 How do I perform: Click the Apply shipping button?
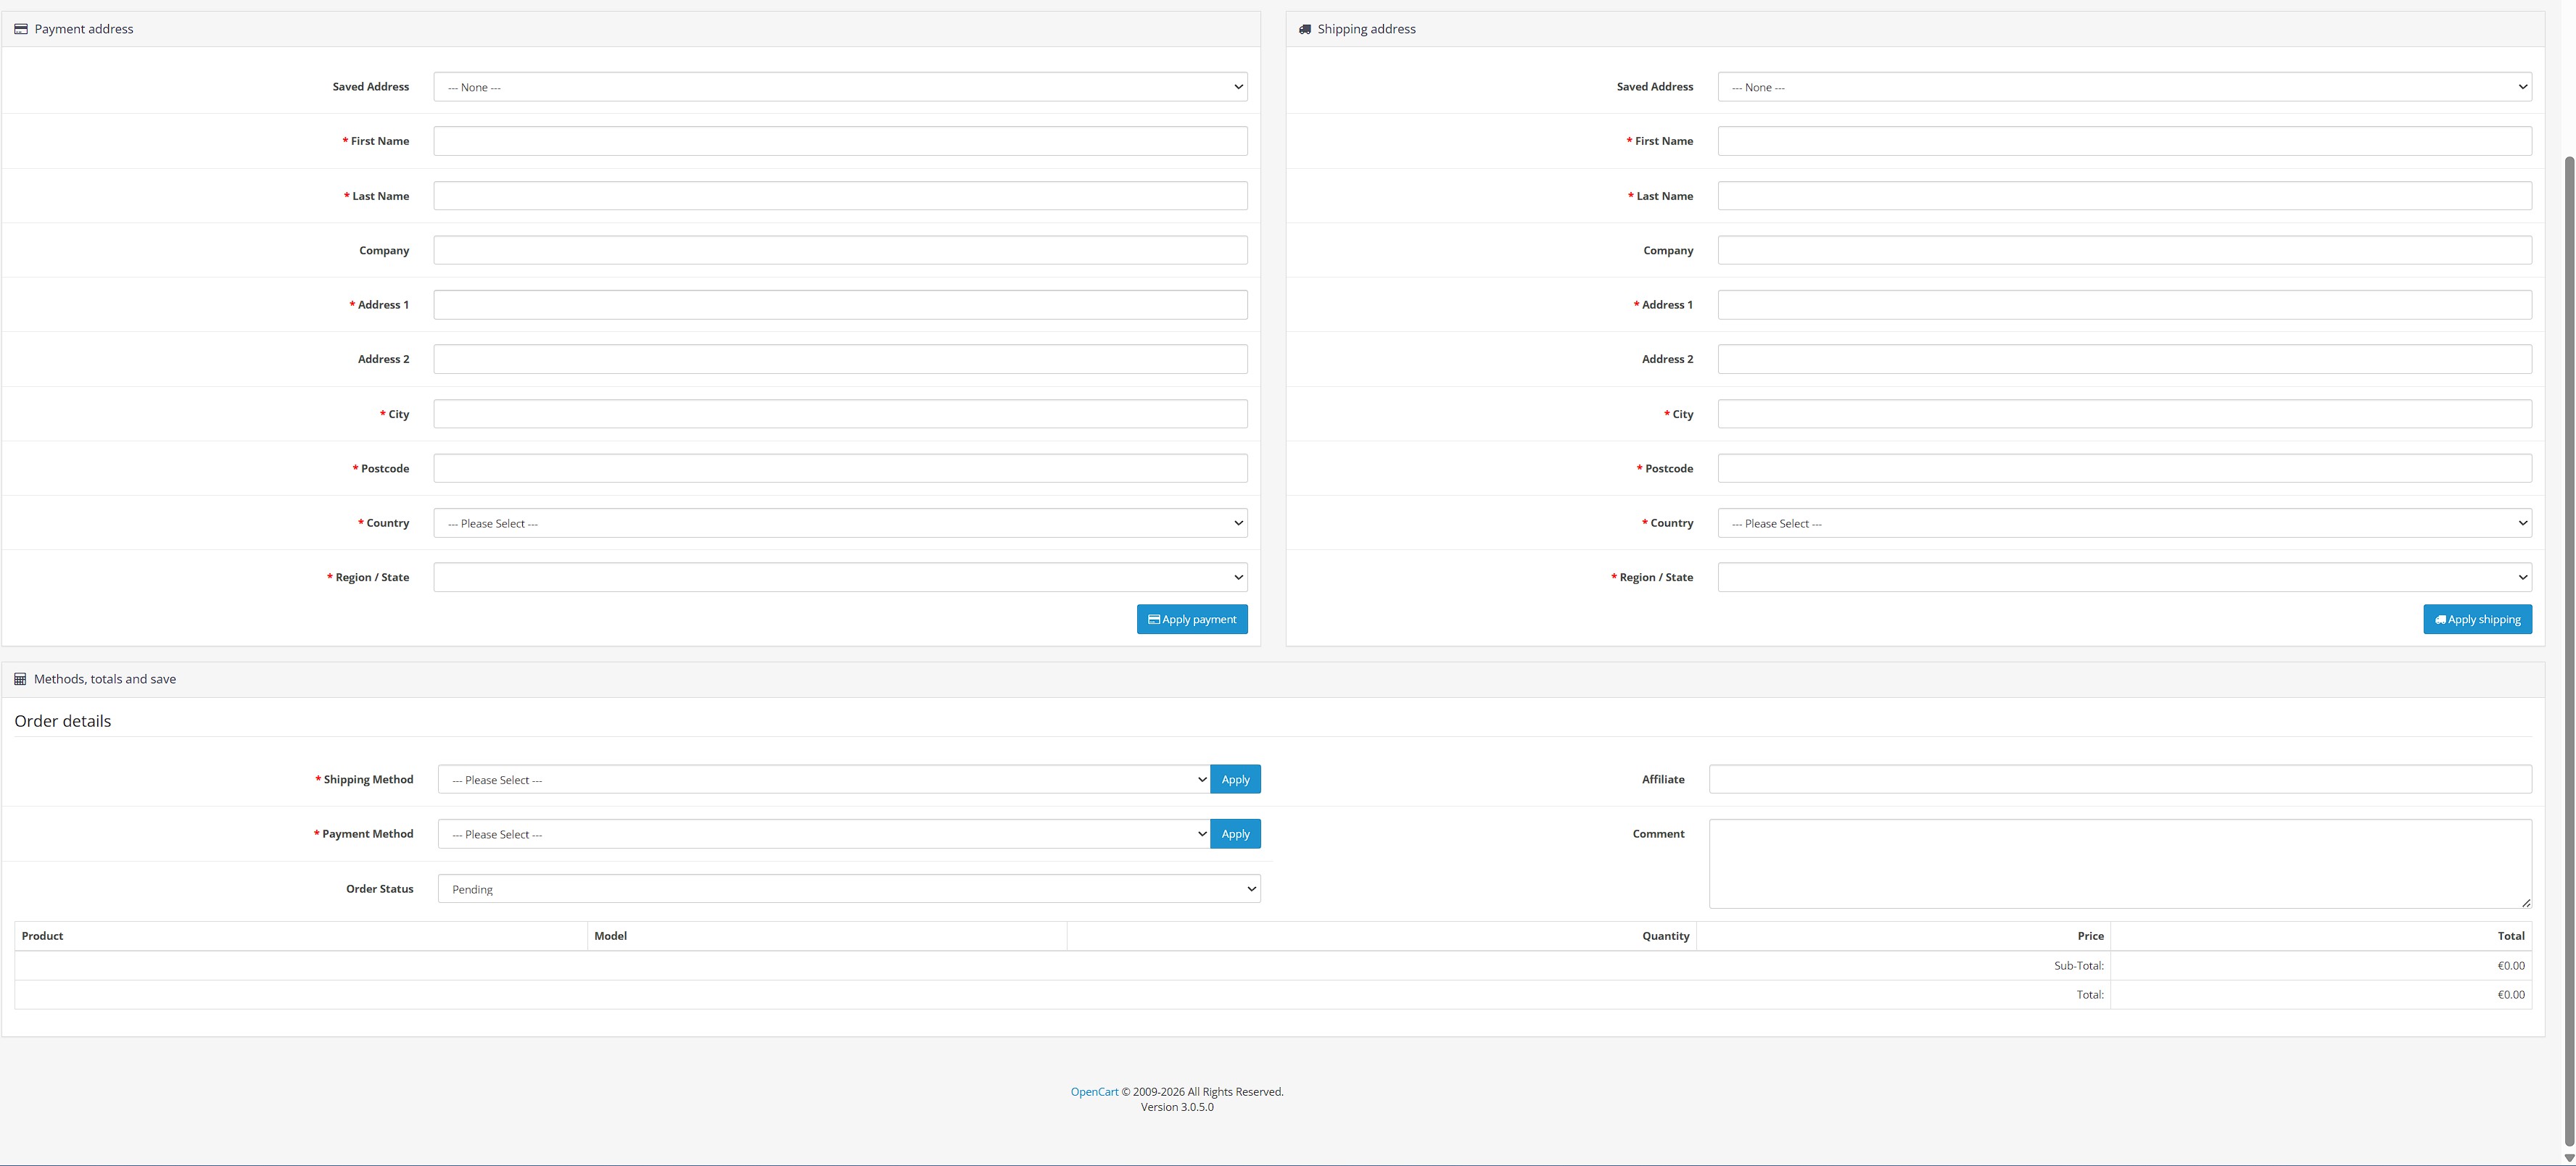[2477, 620]
